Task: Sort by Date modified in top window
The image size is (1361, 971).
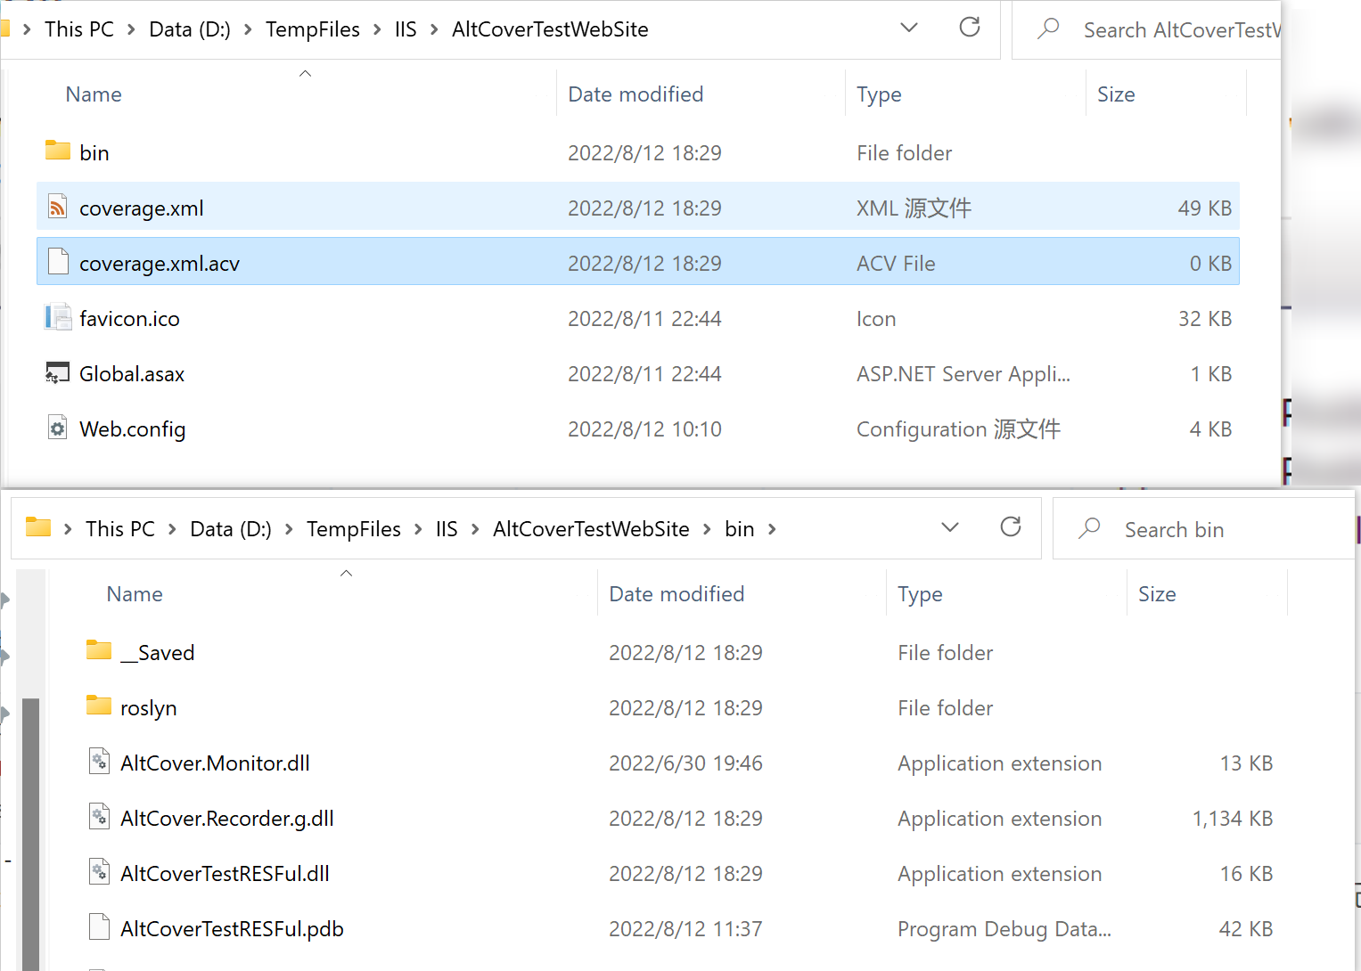Action: 635,94
